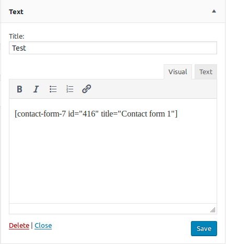Delete this widget via the Delete link
The width and height of the screenshot is (226, 244).
(19, 226)
